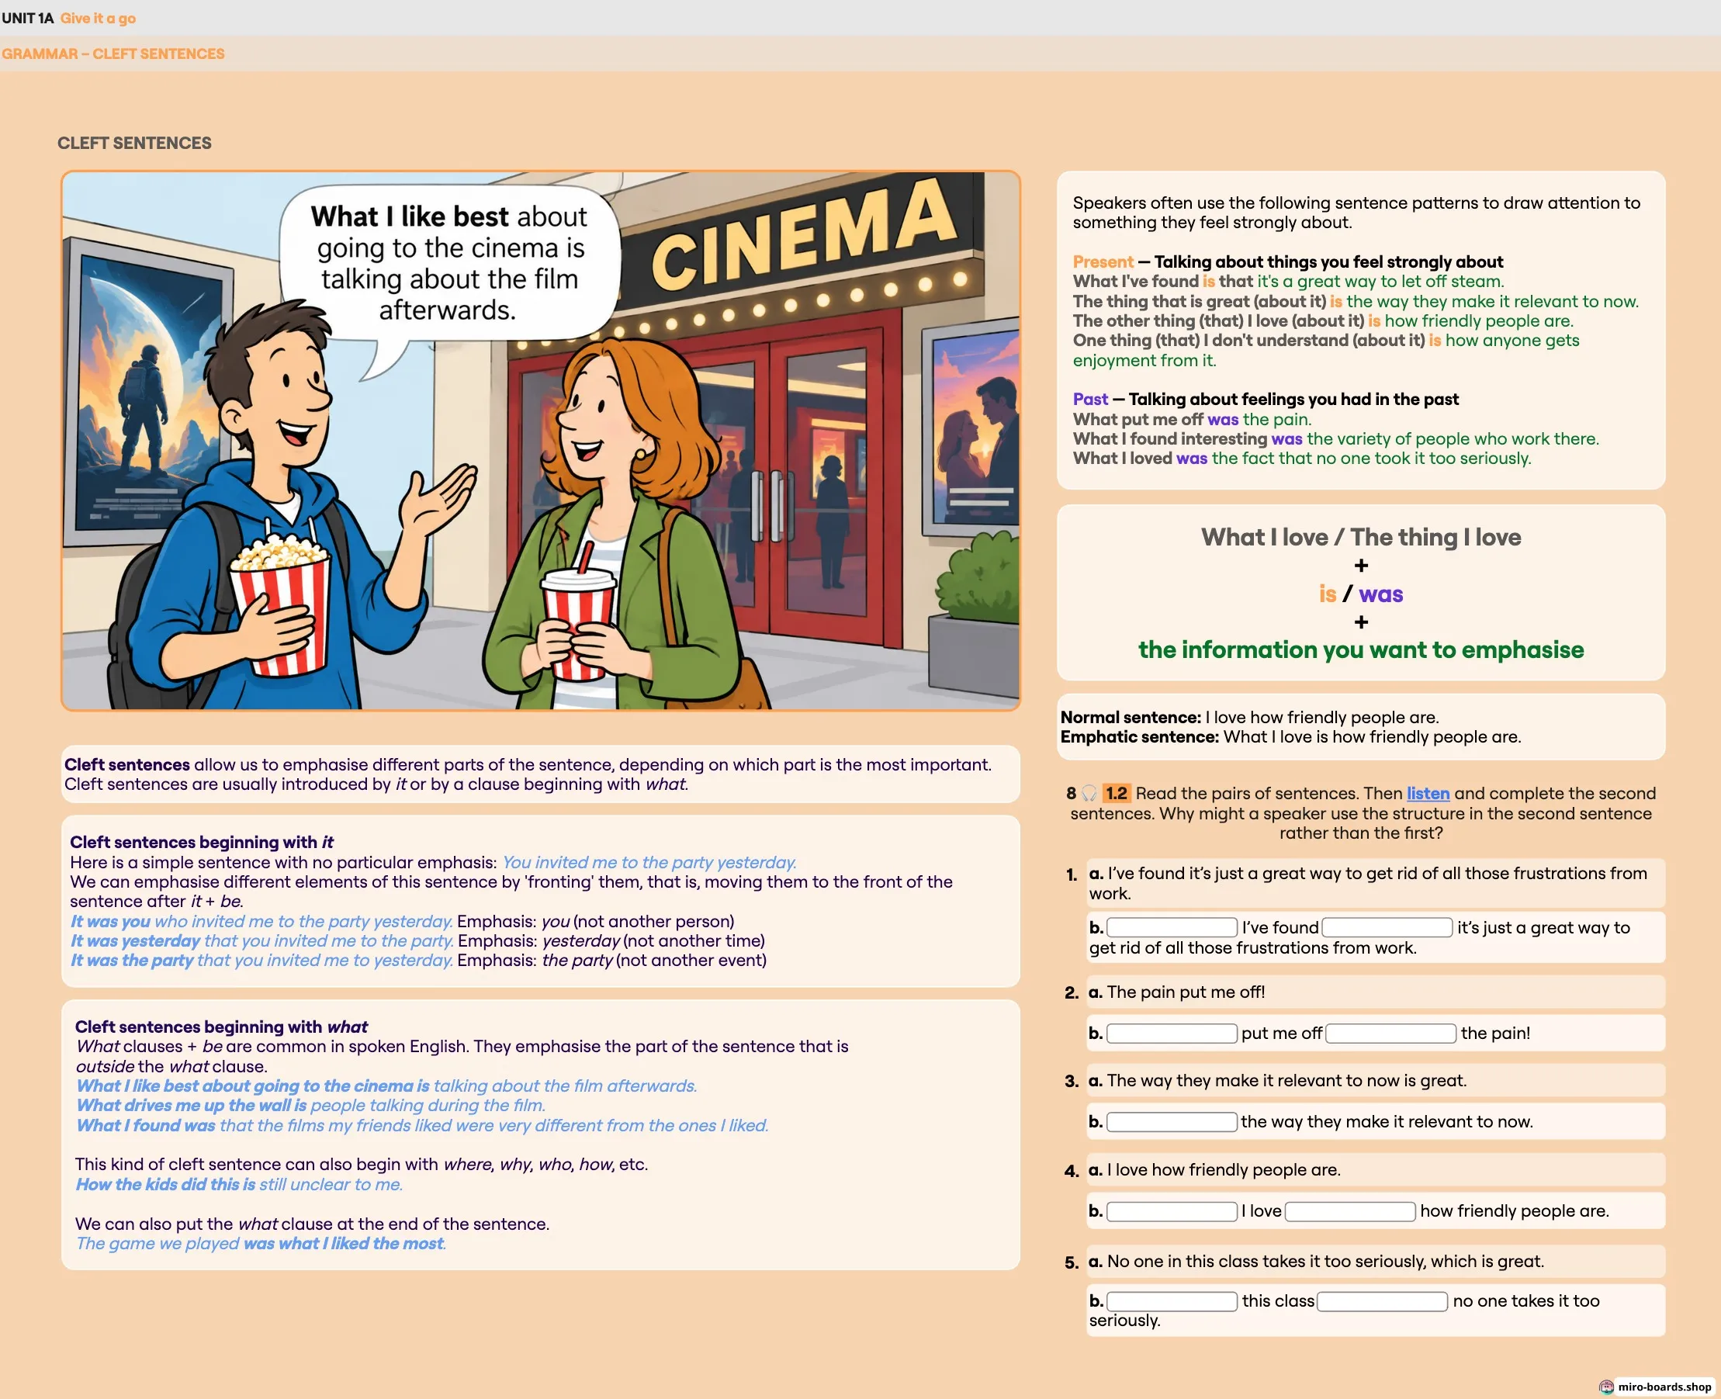
Task: Click the miro-boards.shop badge
Action: [1657, 1387]
